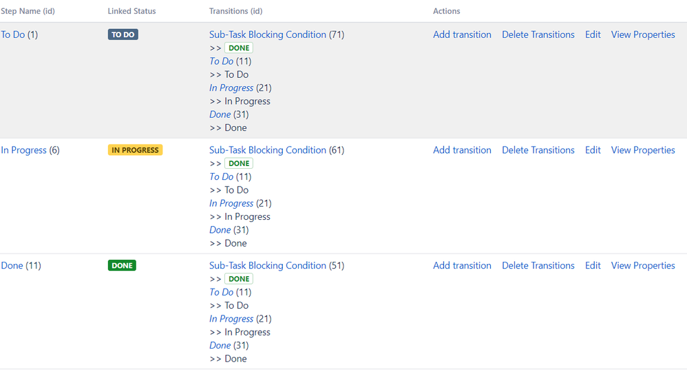Click Delete Transitions in the Done row
This screenshot has width=687, height=372.
(x=538, y=265)
